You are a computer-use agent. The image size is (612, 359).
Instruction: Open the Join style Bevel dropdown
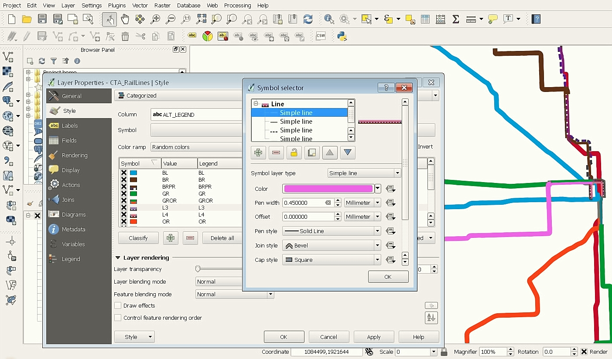coord(332,245)
